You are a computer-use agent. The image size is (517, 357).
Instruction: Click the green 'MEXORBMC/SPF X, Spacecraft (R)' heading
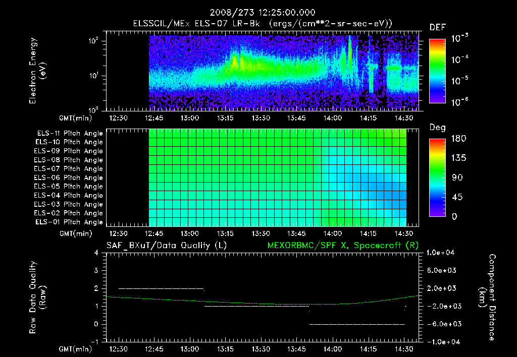click(343, 246)
